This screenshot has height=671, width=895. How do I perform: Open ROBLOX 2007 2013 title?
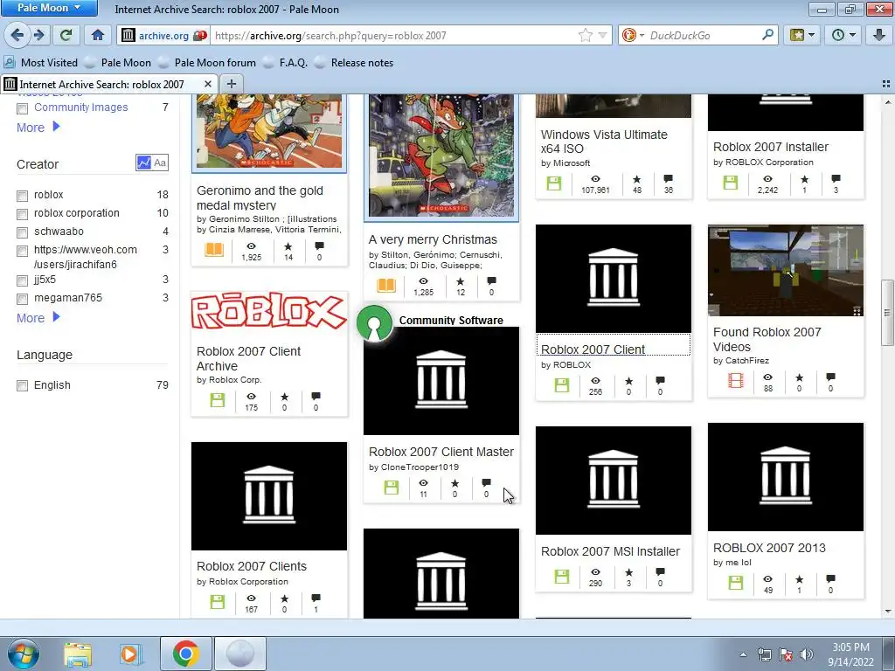pos(769,548)
